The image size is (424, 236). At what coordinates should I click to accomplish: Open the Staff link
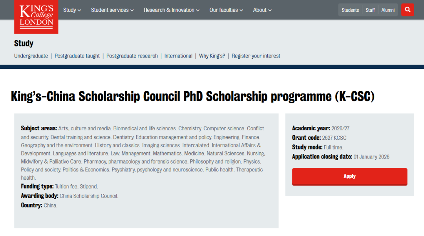[370, 10]
